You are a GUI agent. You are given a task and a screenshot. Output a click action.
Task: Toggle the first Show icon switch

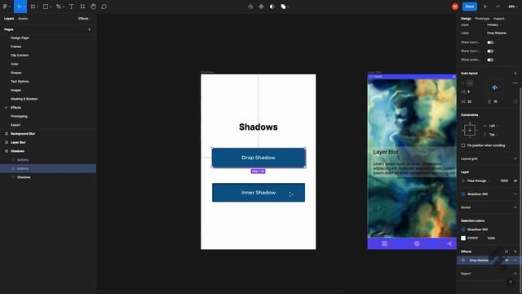pyautogui.click(x=490, y=42)
